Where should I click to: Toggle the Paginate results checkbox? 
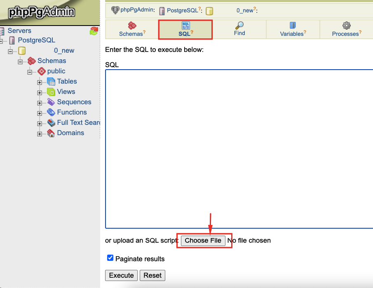[x=110, y=258]
